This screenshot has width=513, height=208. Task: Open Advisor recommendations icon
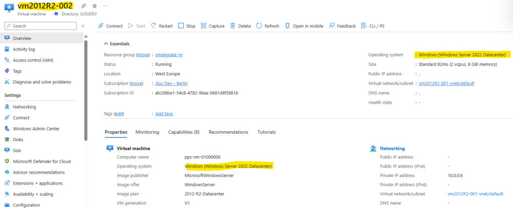tap(7, 172)
